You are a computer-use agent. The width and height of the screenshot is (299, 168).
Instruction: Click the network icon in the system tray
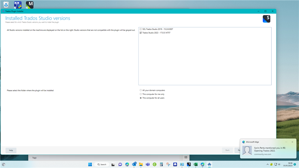click(x=276, y=164)
